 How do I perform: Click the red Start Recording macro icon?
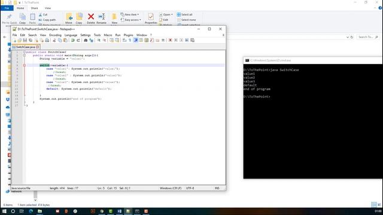point(170,40)
